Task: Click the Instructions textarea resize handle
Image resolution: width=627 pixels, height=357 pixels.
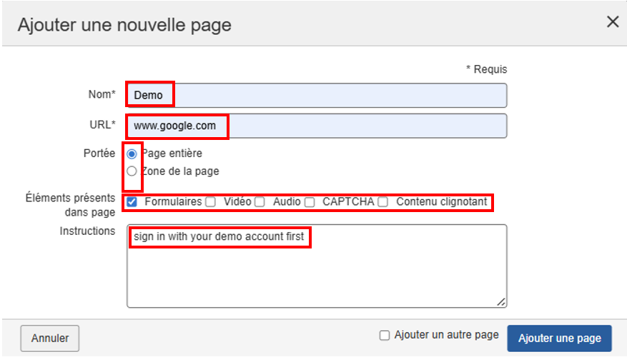Action: coord(502,302)
